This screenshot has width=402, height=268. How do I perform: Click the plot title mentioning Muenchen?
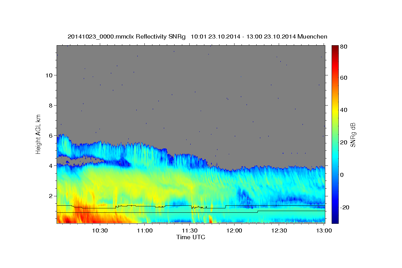tap(197, 37)
